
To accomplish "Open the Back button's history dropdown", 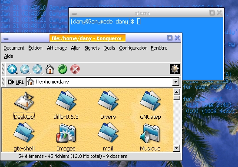I will [30, 73].
